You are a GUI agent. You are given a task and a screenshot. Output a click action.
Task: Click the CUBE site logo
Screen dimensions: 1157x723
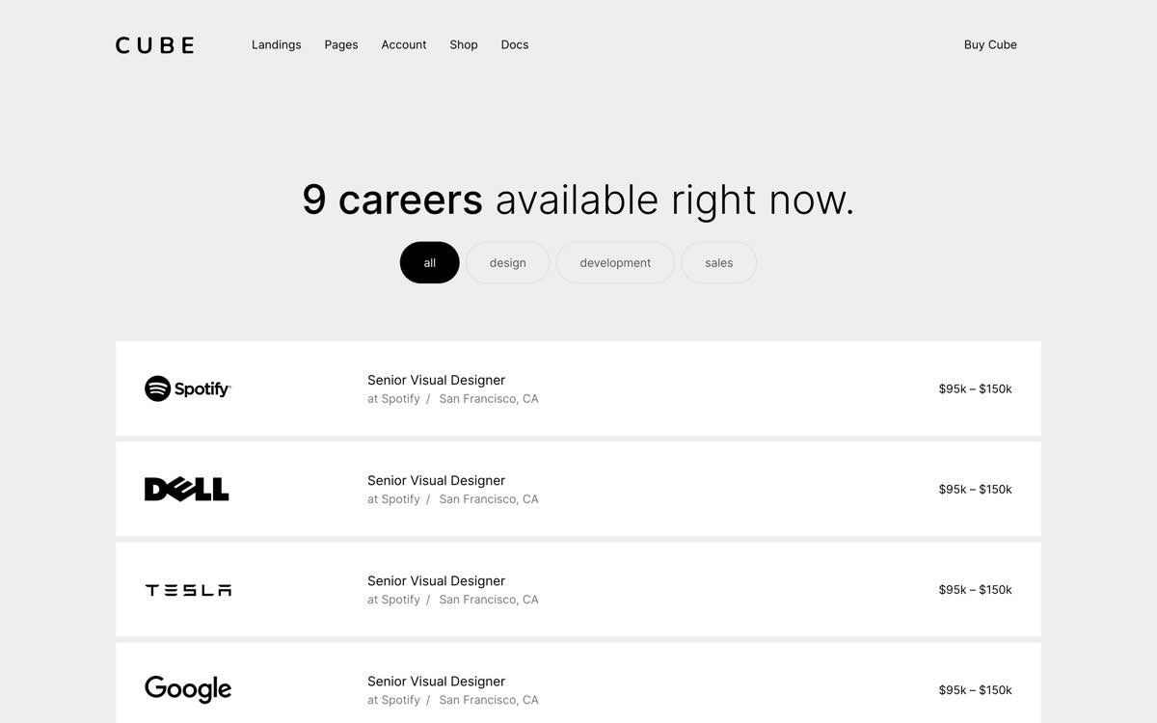[x=154, y=44]
